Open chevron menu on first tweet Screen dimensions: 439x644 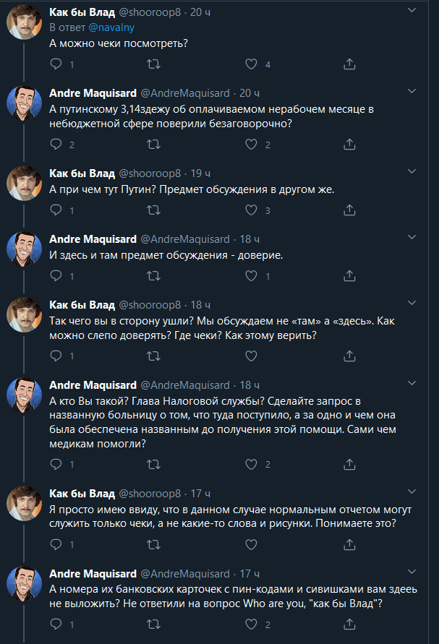[x=412, y=11]
